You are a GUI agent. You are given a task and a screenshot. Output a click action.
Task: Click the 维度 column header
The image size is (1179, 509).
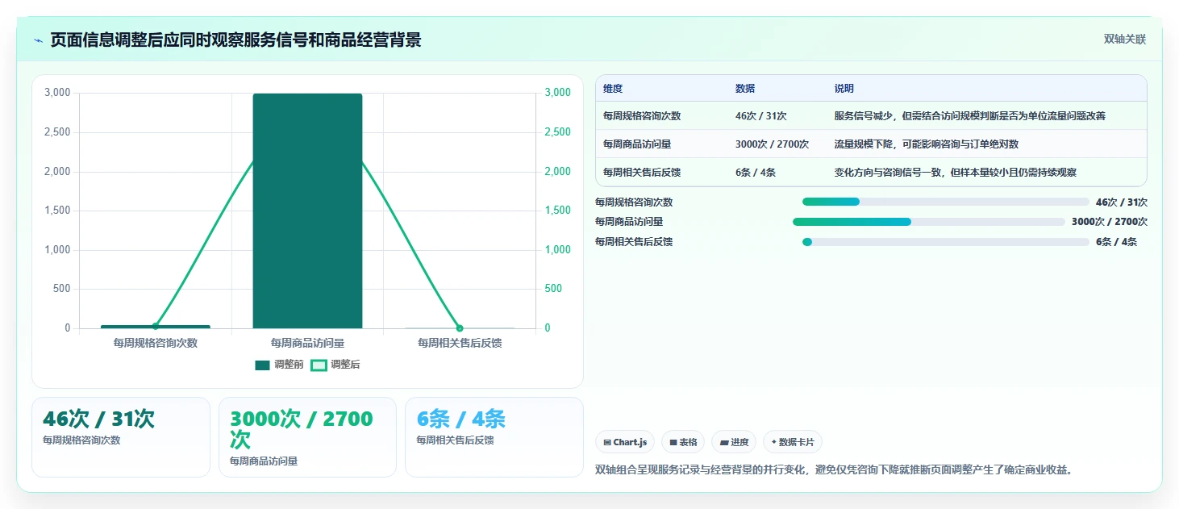(613, 89)
